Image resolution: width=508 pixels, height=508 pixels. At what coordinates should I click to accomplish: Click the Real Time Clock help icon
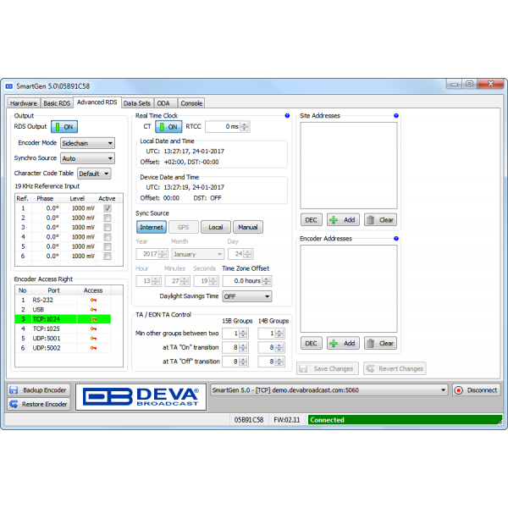(287, 116)
